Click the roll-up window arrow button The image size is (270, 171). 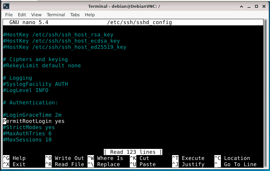point(242,7)
